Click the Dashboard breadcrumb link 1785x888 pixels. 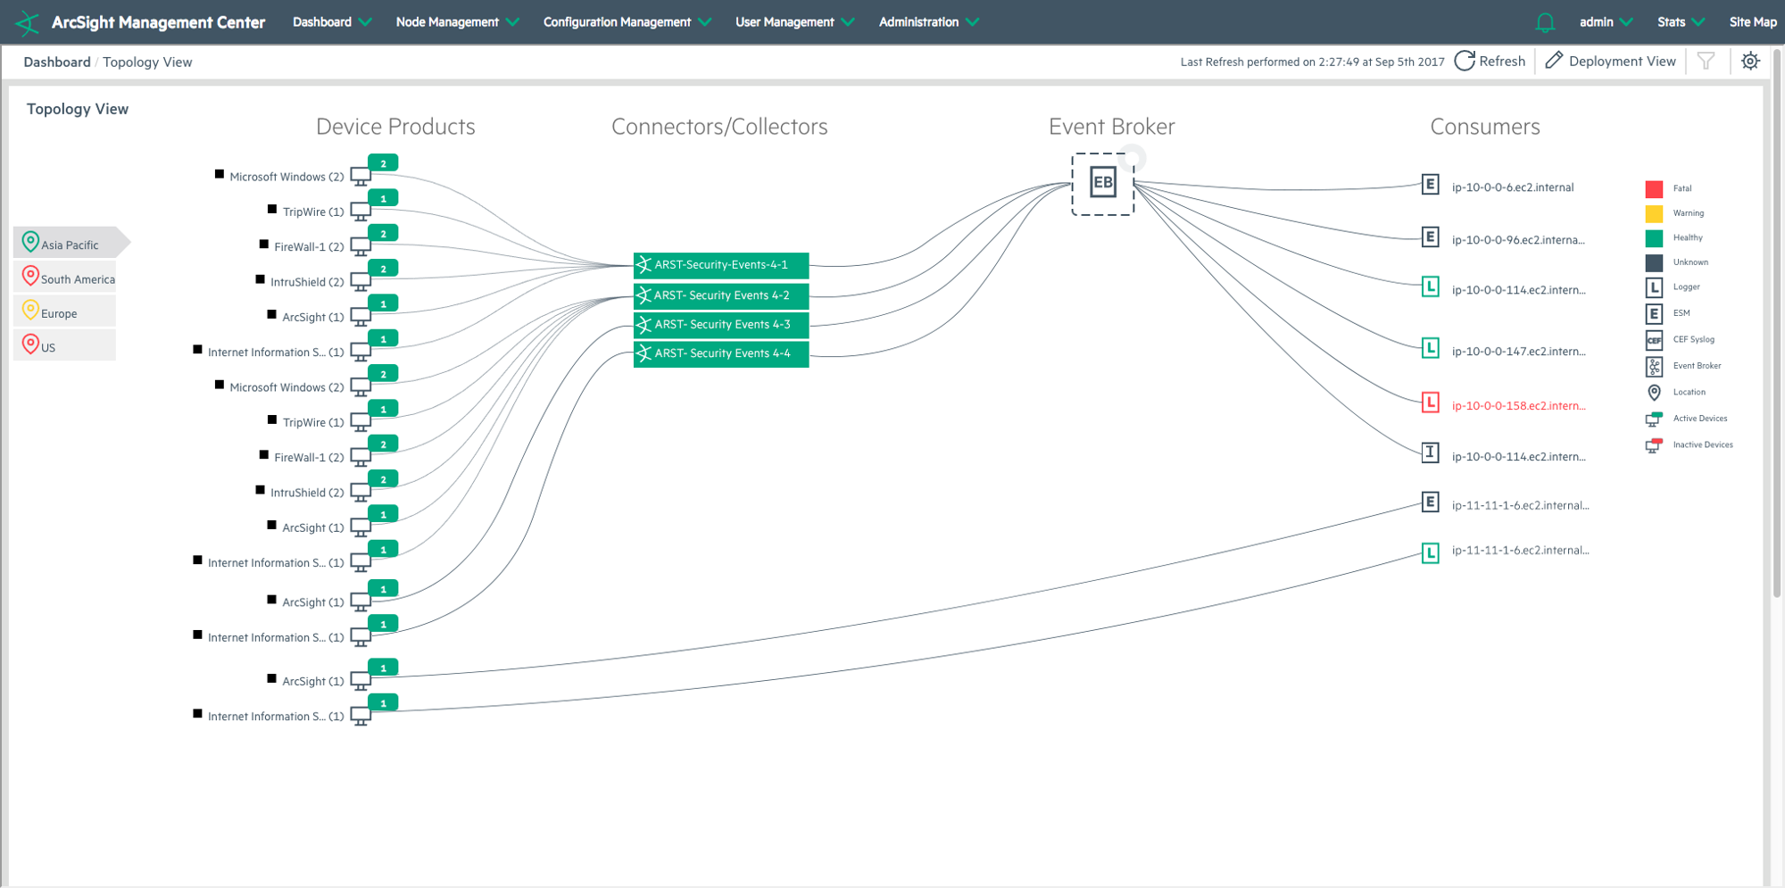pyautogui.click(x=57, y=62)
